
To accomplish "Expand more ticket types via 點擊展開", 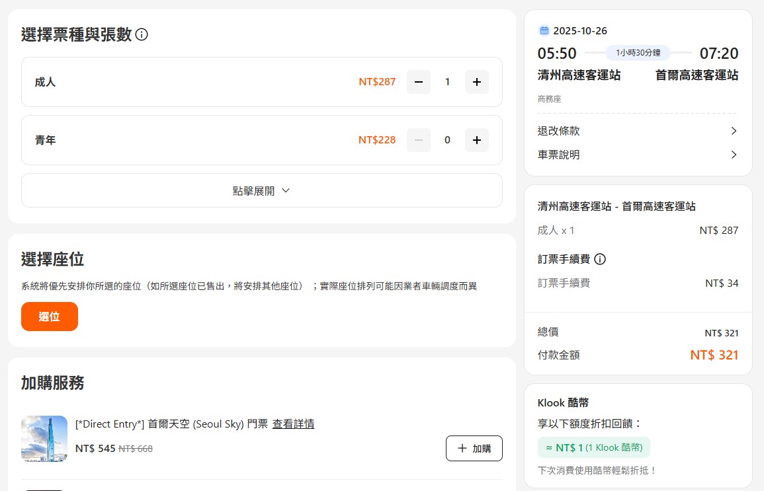I will pos(261,190).
